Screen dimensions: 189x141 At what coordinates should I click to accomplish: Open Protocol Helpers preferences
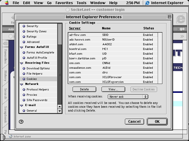coord(38,89)
